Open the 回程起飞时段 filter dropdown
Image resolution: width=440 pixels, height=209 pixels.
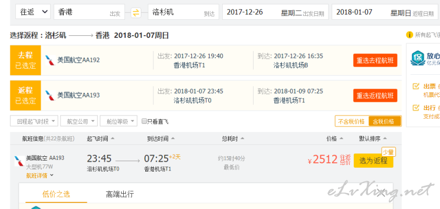tap(34, 121)
